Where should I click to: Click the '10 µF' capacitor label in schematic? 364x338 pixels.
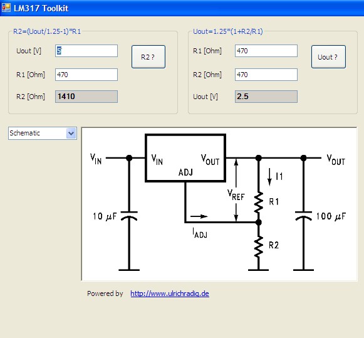click(105, 216)
